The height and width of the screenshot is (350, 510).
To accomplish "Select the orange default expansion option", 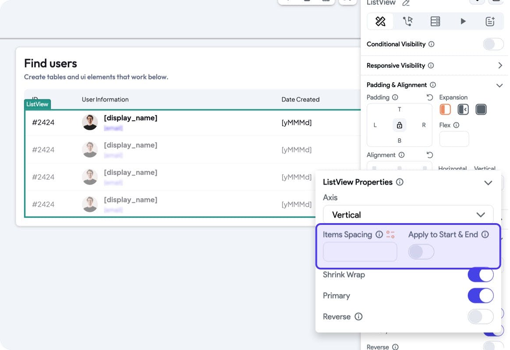I will (445, 109).
